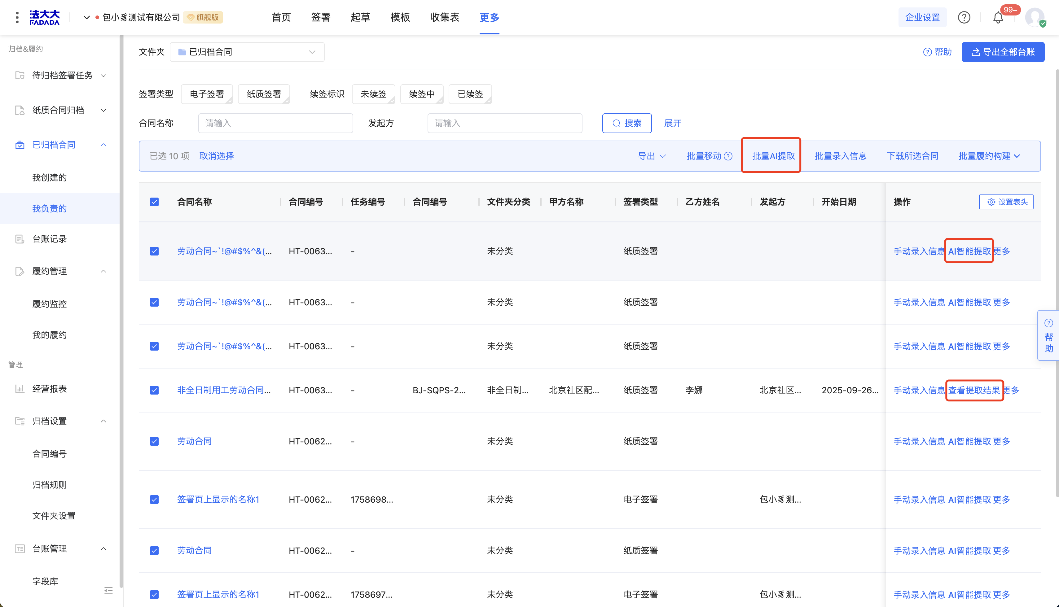
Task: Click the 合同名称 search input field
Action: point(275,123)
